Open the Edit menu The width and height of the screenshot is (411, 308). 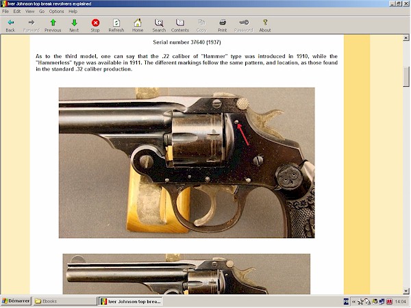17,11
